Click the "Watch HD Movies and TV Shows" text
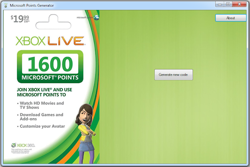The image size is (250, 167). pos(42,105)
